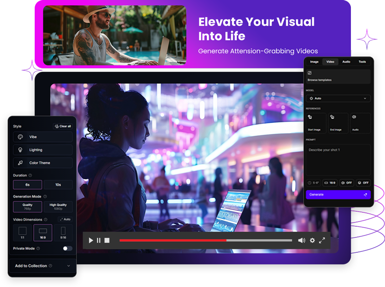Viewport: 385px width, 287px height.
Task: Enable the Private Mode switch
Action: (67, 248)
